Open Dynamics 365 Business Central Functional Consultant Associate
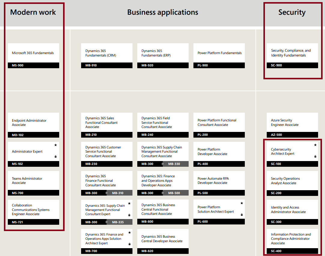This screenshot has height=256, width=325. (x=158, y=209)
